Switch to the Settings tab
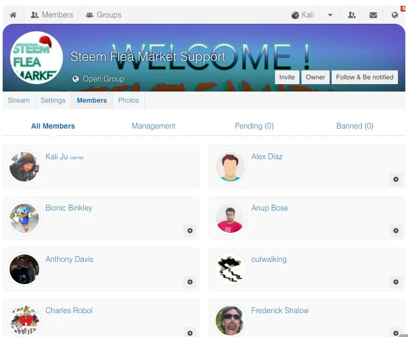The height and width of the screenshot is (337, 408). tap(53, 101)
